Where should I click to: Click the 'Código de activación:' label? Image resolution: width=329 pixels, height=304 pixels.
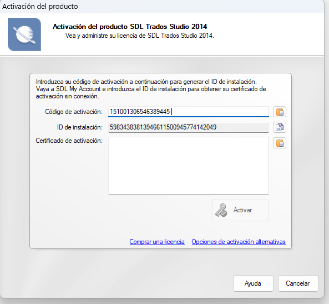tap(74, 112)
